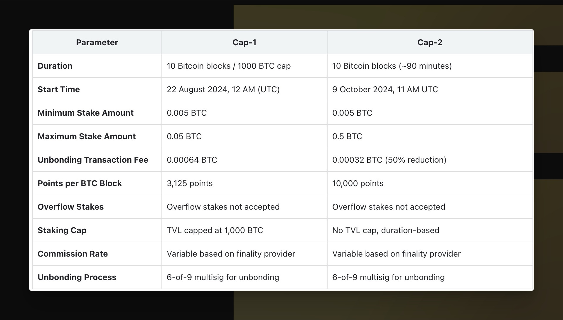The width and height of the screenshot is (563, 320).
Task: Select the Maximum Stake Amount label
Action: (x=87, y=136)
